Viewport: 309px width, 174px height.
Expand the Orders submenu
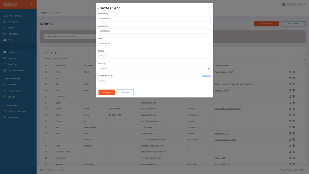click(32, 28)
